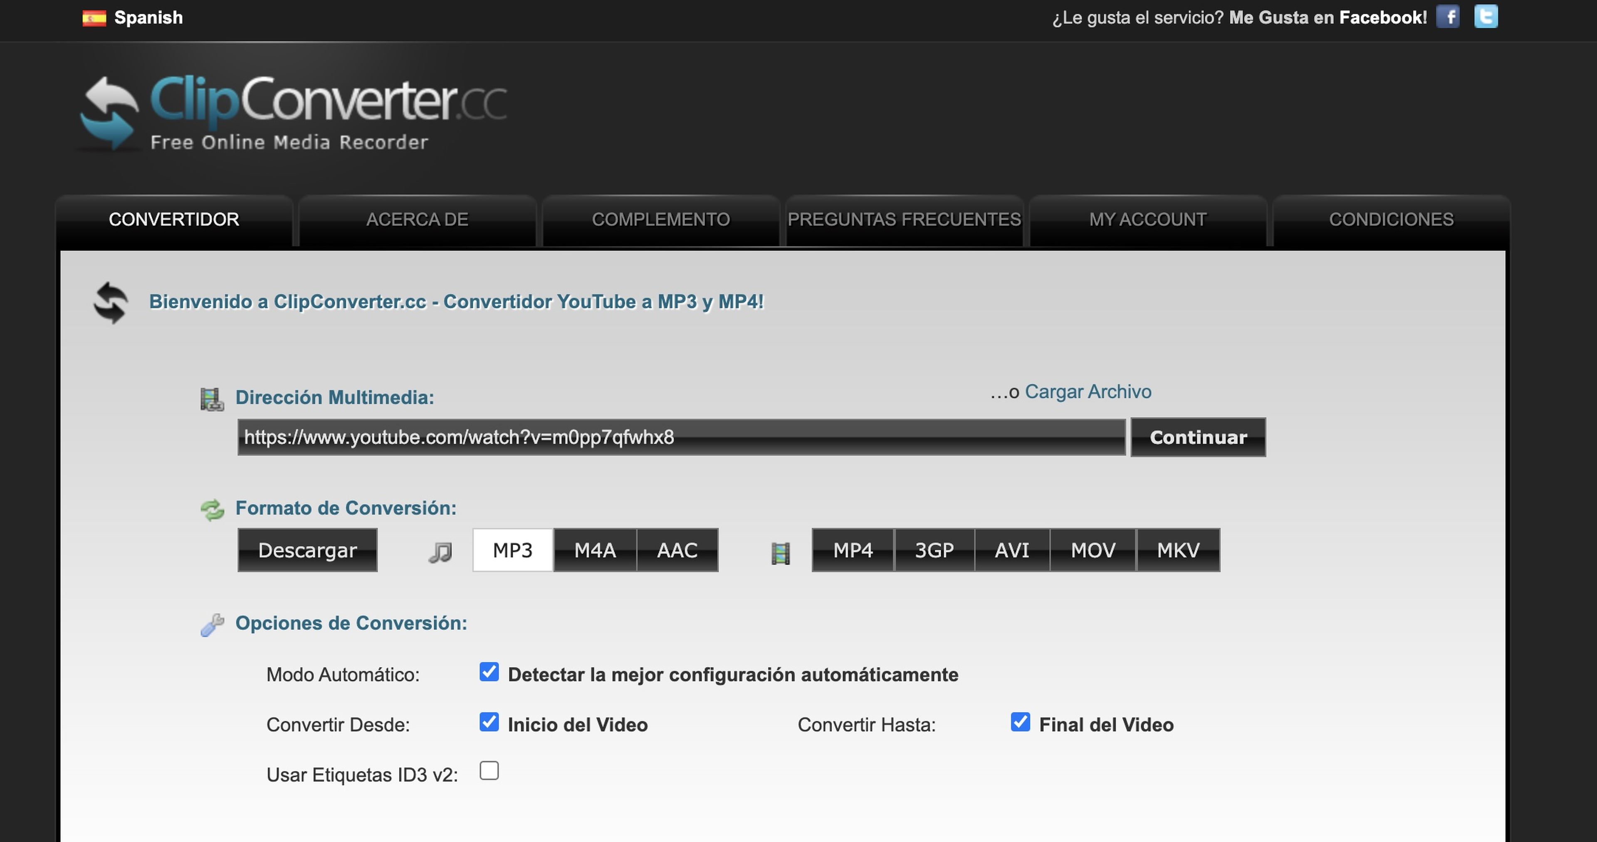The width and height of the screenshot is (1597, 842).
Task: Click the YouTube URL input field
Action: pos(681,438)
